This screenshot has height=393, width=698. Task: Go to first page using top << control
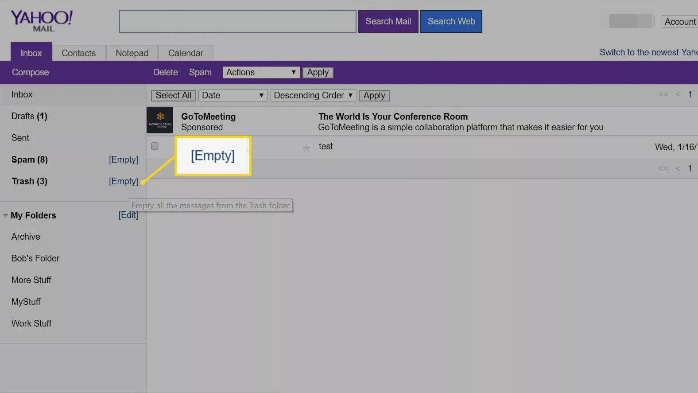pos(663,94)
